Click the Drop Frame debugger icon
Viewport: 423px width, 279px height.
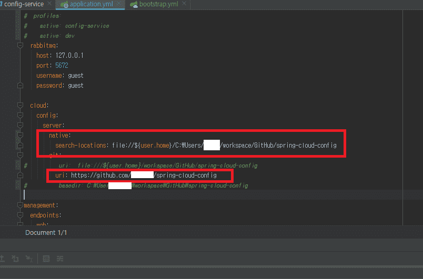(15, 259)
